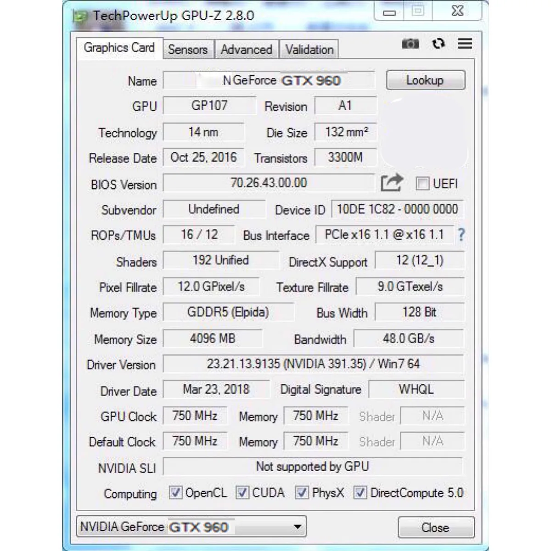Refresh GPU info with the refresh icon

(x=439, y=43)
